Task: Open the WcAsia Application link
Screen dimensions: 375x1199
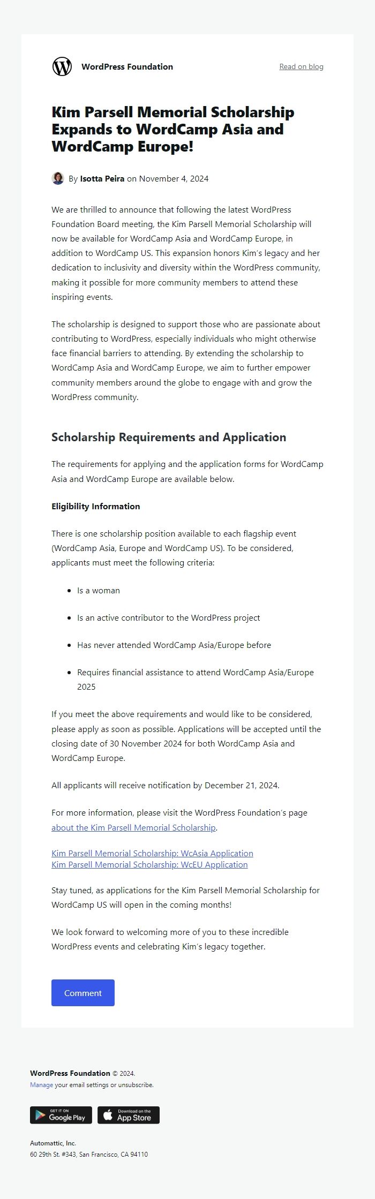Action: 152,853
